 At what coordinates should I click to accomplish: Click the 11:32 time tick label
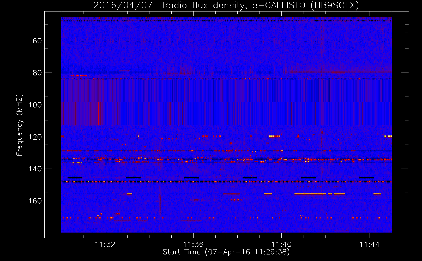[105, 245]
